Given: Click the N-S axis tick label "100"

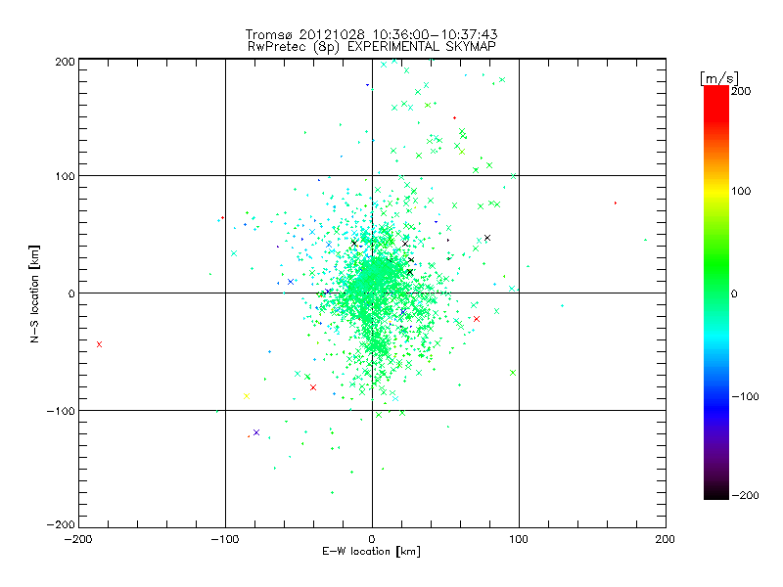Looking at the screenshot, I should pyautogui.click(x=65, y=176).
